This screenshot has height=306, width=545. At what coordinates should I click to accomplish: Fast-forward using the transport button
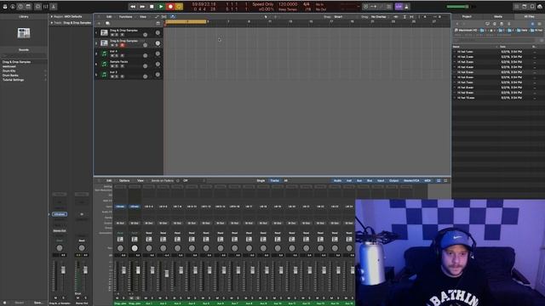pos(142,7)
